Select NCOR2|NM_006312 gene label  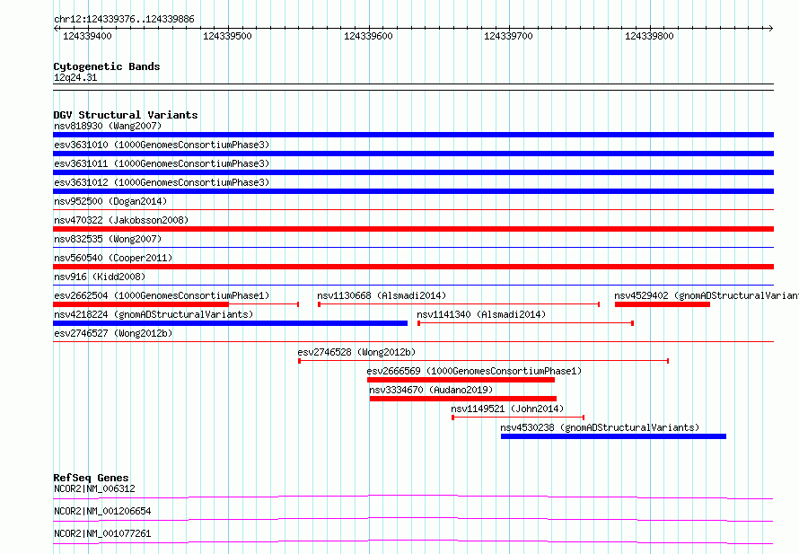95,488
